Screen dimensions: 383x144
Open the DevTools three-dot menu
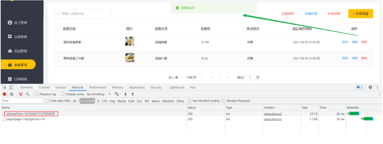pyautogui.click(x=378, y=87)
